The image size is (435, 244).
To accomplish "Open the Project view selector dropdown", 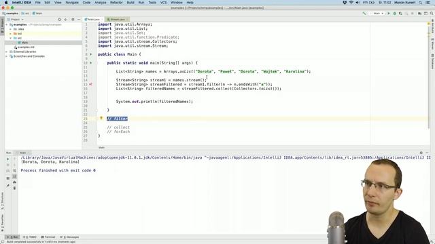I will 15,20.
